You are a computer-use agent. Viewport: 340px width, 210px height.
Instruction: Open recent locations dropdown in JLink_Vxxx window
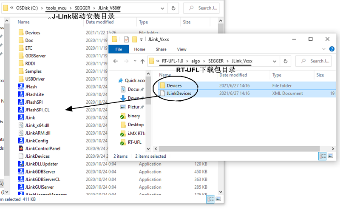click(135, 61)
